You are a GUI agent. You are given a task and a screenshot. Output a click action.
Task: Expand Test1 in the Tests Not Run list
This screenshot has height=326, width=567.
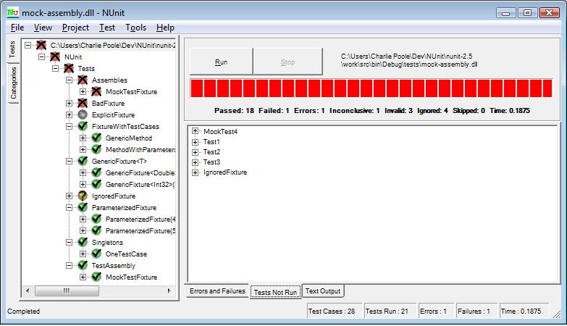coord(196,142)
